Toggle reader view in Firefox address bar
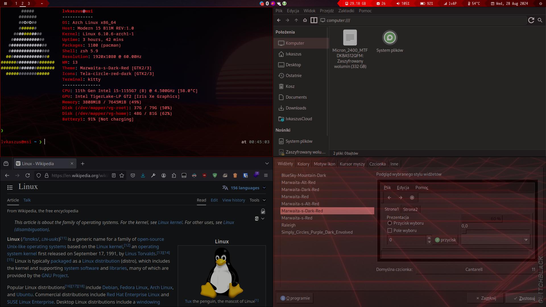The width and height of the screenshot is (546, 307). (x=114, y=175)
